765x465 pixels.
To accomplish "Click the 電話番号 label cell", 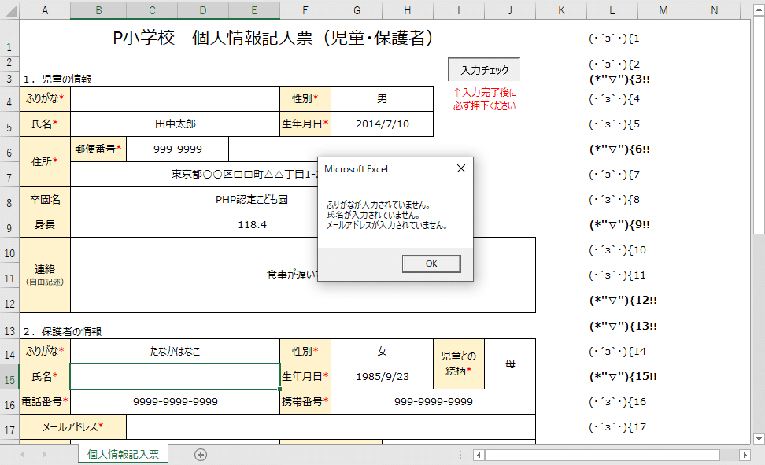I will pos(45,401).
